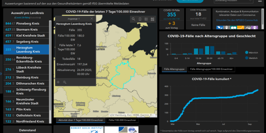Toggle the Männlich legend circle

[x=246, y=52]
